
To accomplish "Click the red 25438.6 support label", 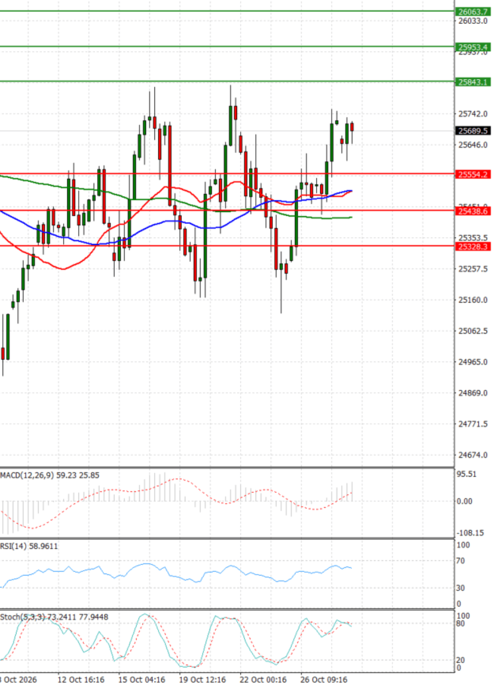I will (473, 211).
